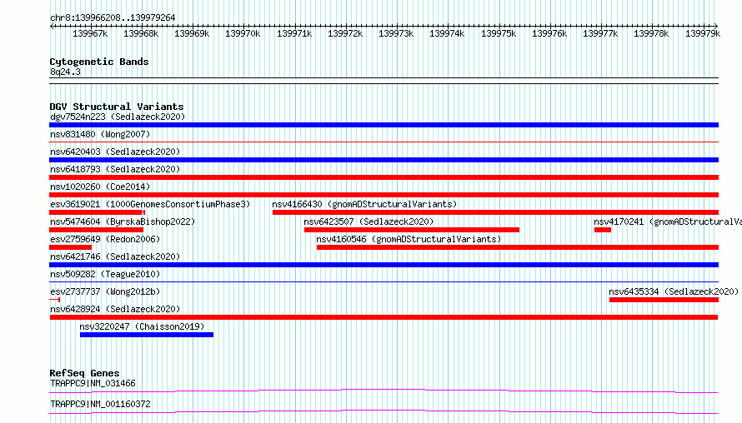This screenshot has width=742, height=423.
Task: Select the red bar under nsv6418793
Action: click(x=384, y=177)
